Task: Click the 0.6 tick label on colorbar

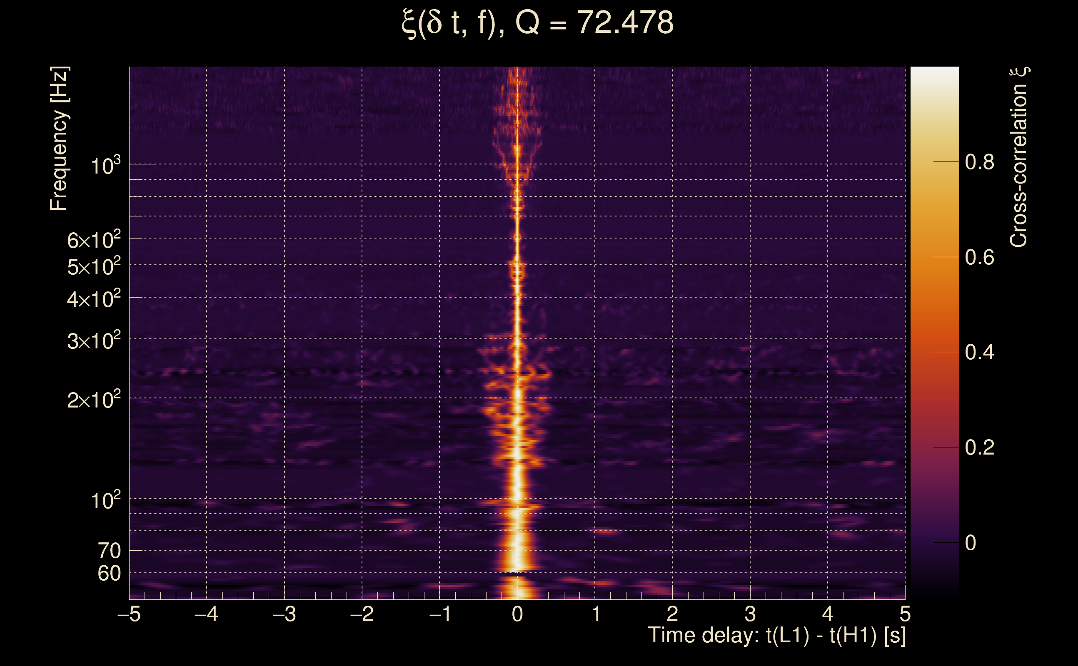Action: pyautogui.click(x=979, y=257)
